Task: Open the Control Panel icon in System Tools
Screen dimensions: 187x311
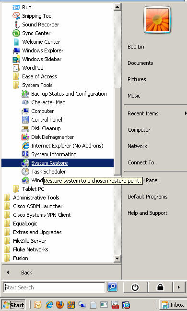Action: pos(25,120)
